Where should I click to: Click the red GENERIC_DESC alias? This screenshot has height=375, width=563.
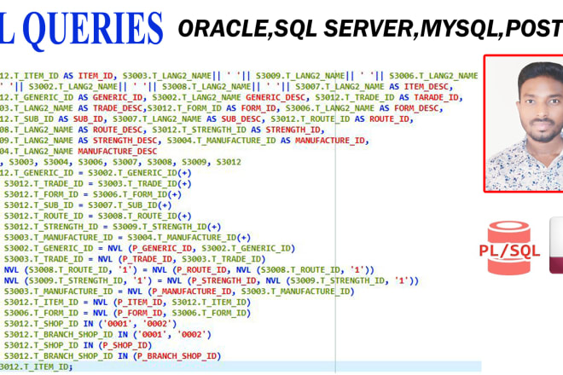(276, 98)
